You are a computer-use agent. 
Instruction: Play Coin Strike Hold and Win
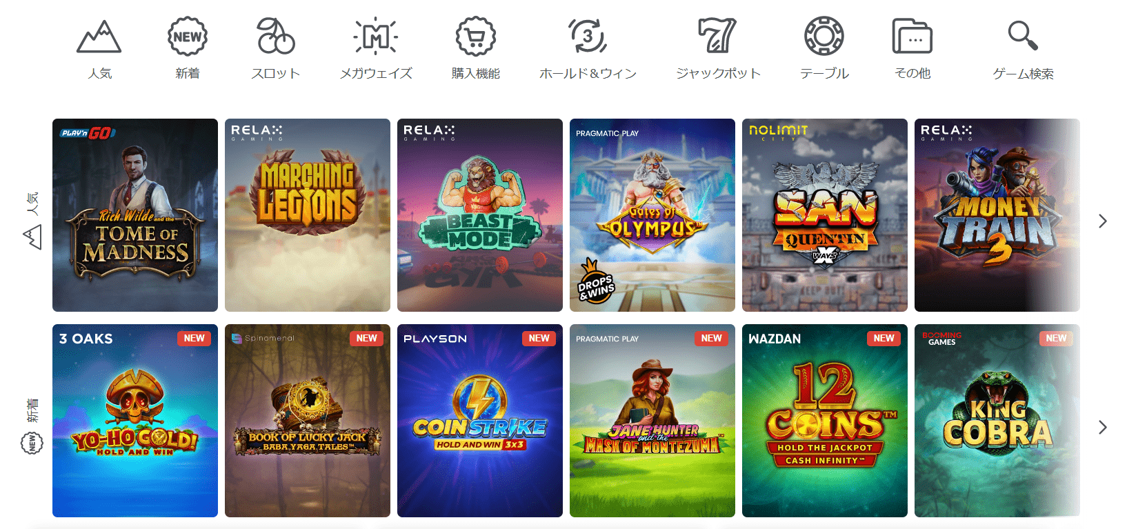[x=480, y=421]
